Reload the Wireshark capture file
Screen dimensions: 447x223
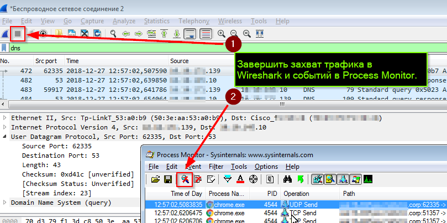pyautogui.click(x=97, y=34)
